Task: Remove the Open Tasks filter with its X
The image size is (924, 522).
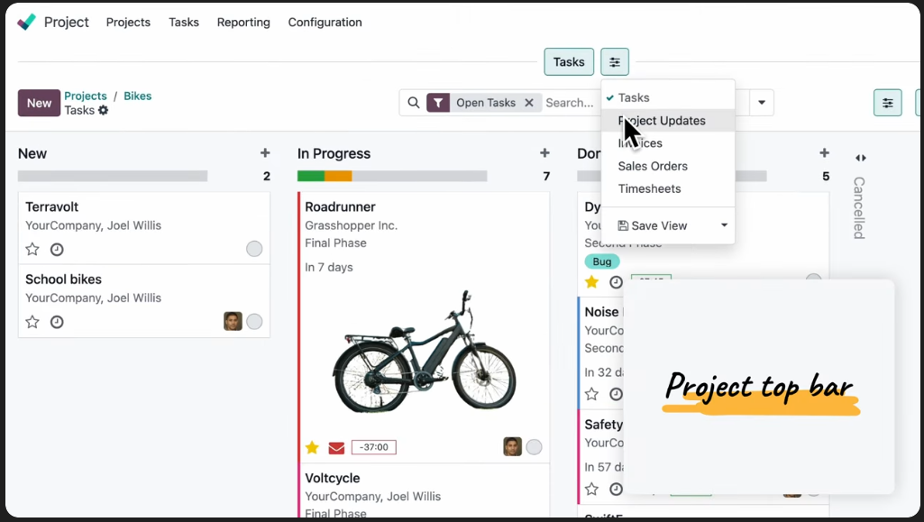Action: [x=529, y=102]
